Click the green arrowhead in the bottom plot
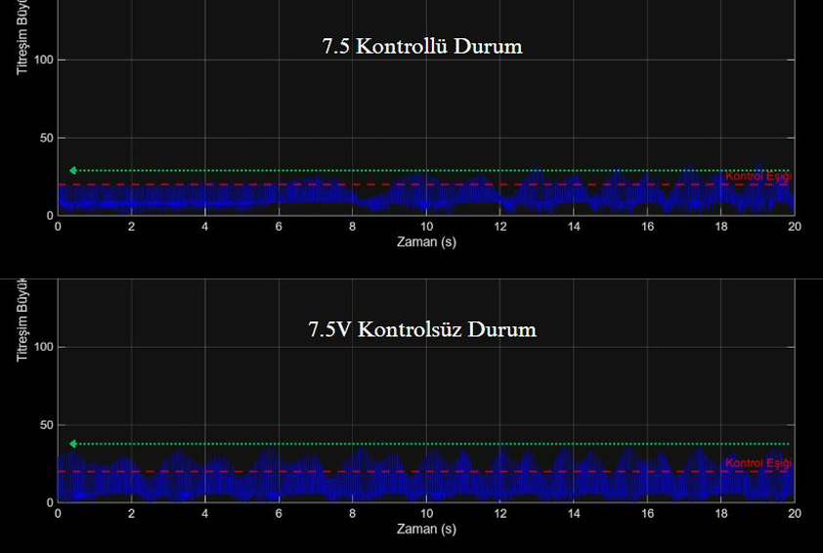 pos(73,445)
